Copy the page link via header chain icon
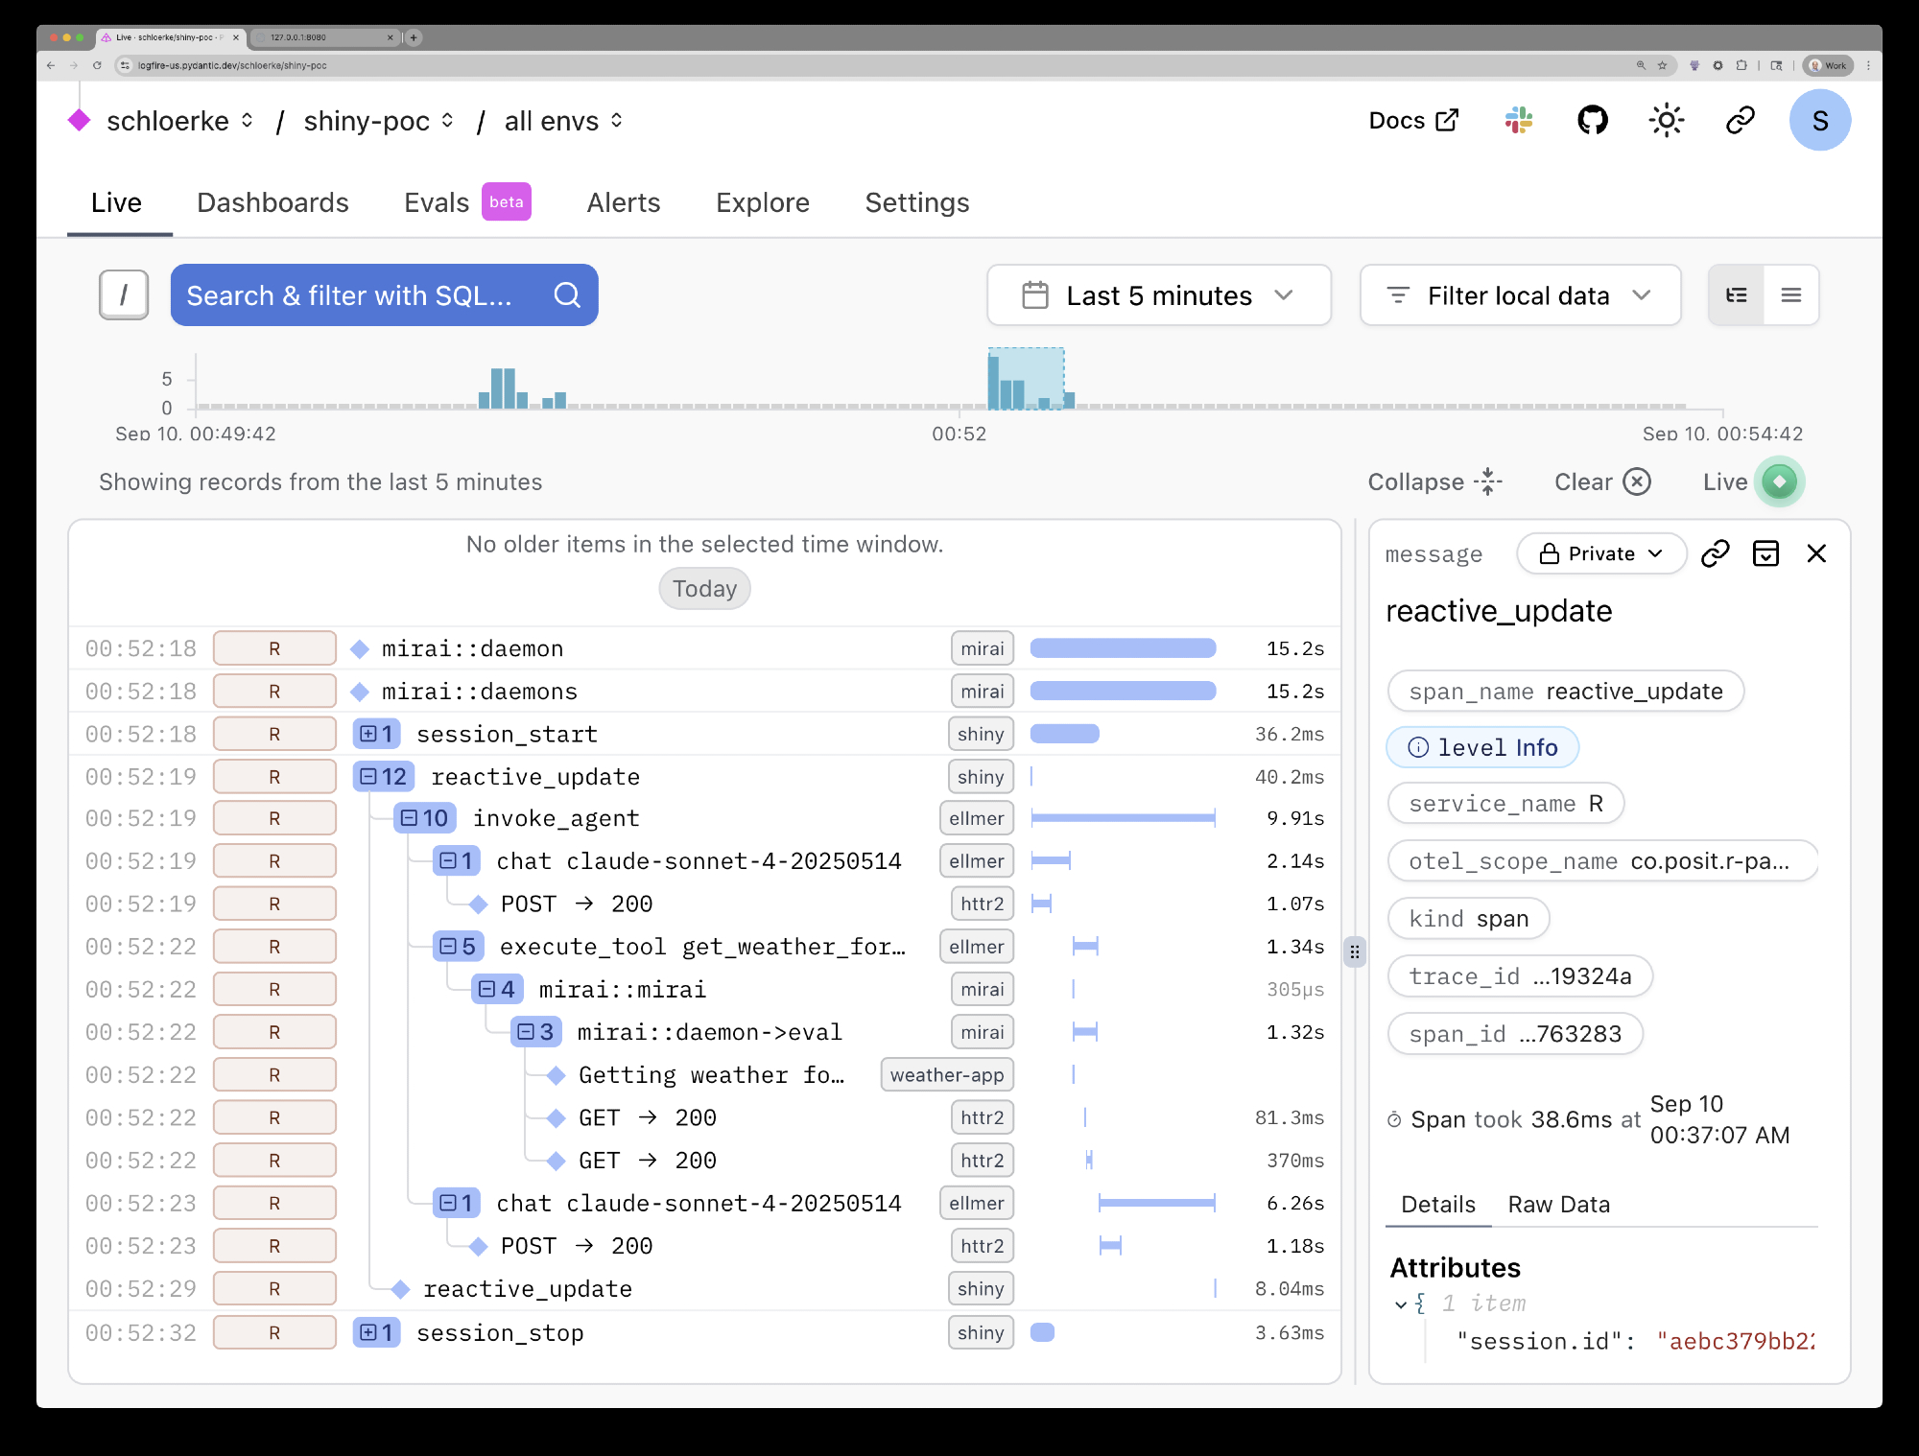 pyautogui.click(x=1740, y=121)
